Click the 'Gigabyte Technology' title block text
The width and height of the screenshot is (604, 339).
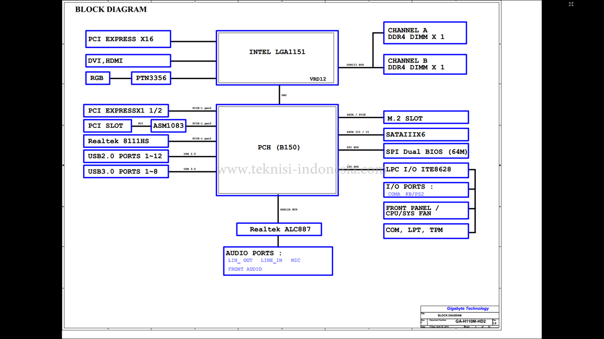pos(468,308)
